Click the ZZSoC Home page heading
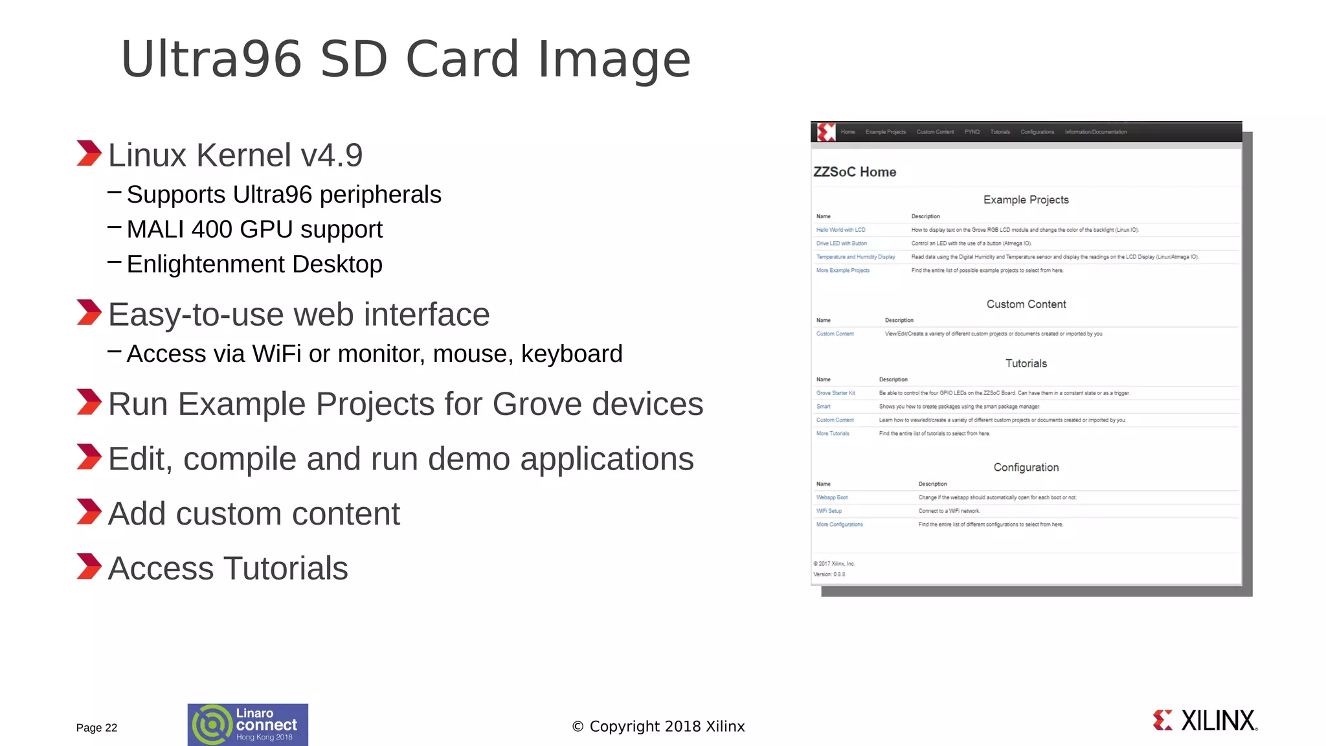 [x=855, y=172]
